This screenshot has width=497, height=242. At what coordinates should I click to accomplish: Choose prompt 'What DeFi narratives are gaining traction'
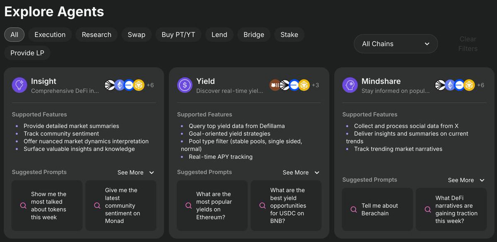[x=451, y=209]
